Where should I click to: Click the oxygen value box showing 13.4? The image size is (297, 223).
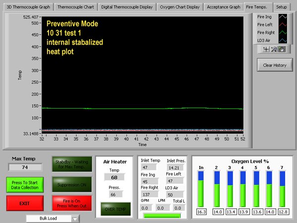pos(231,212)
